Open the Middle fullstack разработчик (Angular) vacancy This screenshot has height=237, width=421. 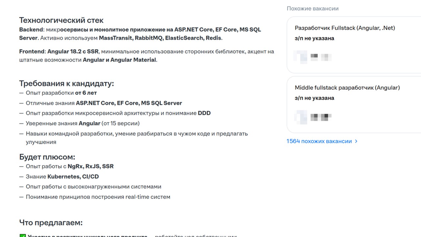pyautogui.click(x=347, y=88)
